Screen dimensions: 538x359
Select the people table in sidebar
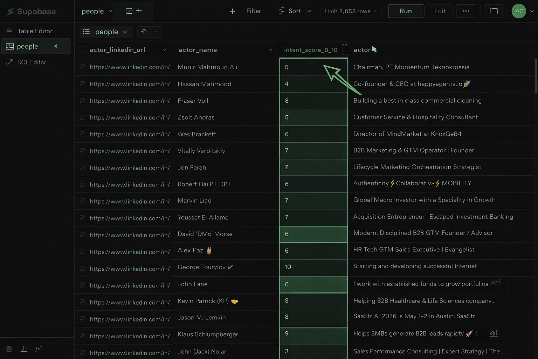click(x=36, y=46)
